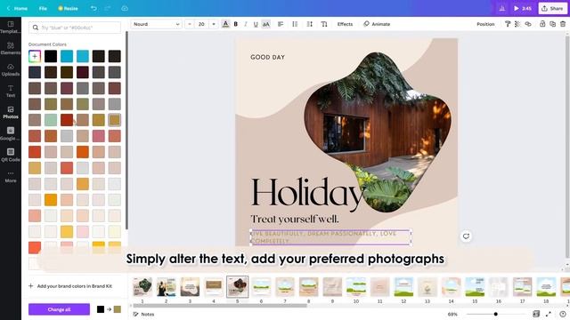Click the rotate icon beside the canvas
The width and height of the screenshot is (570, 320).
pos(466,236)
